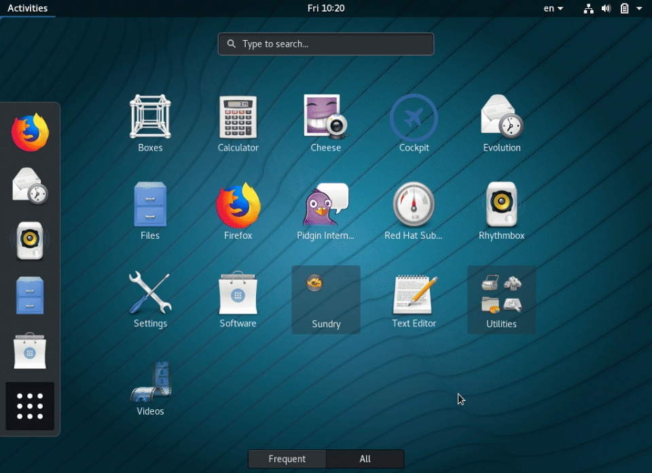
Task: Click Firefox in the dash sidebar
Action: 30,132
